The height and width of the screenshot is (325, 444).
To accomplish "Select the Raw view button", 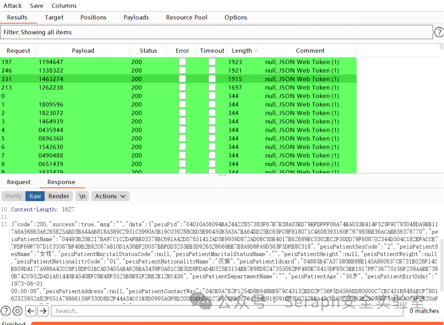I will pyautogui.click(x=35, y=196).
